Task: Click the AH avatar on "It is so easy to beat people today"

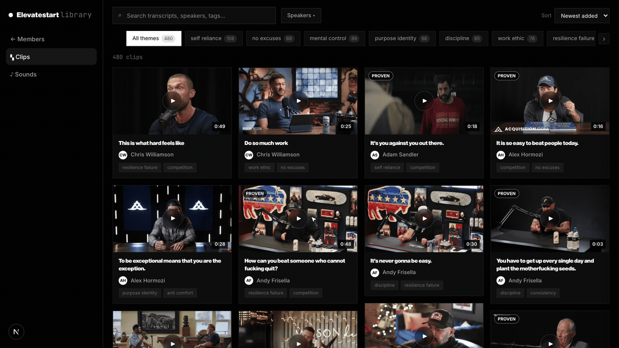Action: pos(500,155)
